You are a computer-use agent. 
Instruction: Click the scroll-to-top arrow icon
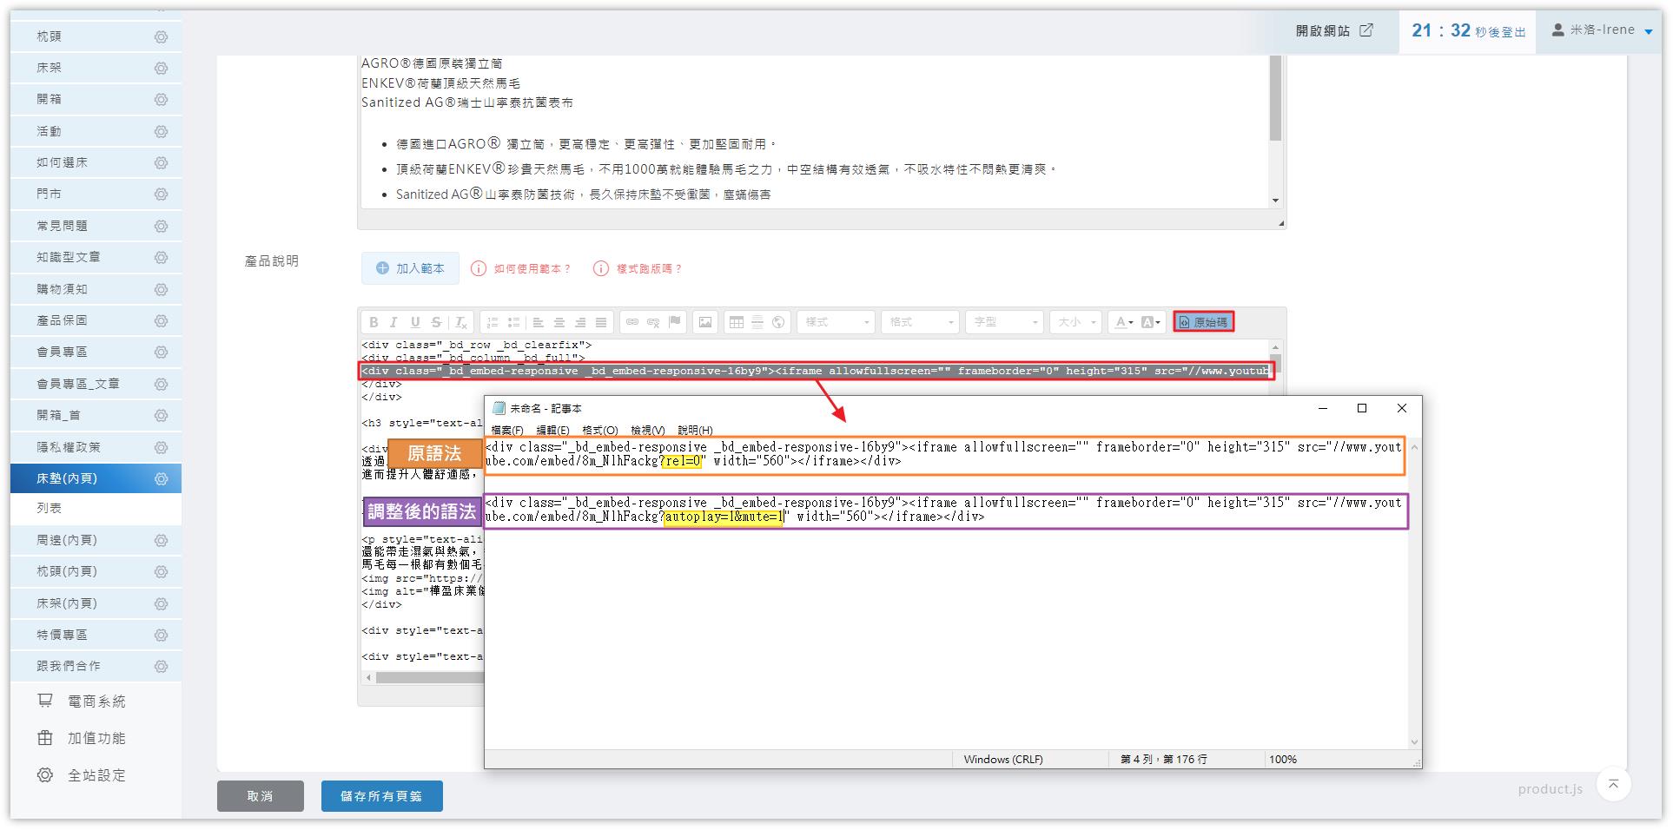click(x=1613, y=785)
